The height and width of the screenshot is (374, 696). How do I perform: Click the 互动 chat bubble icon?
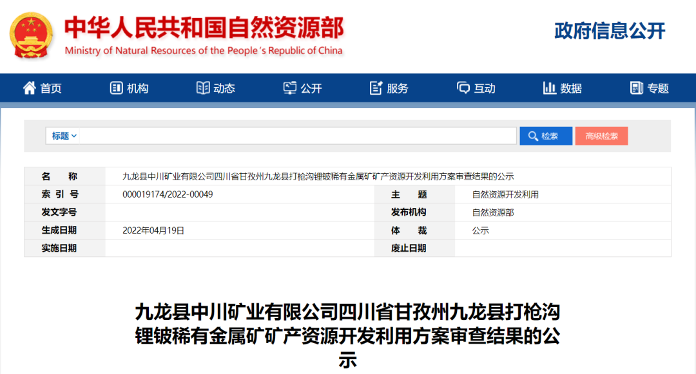[x=463, y=88]
